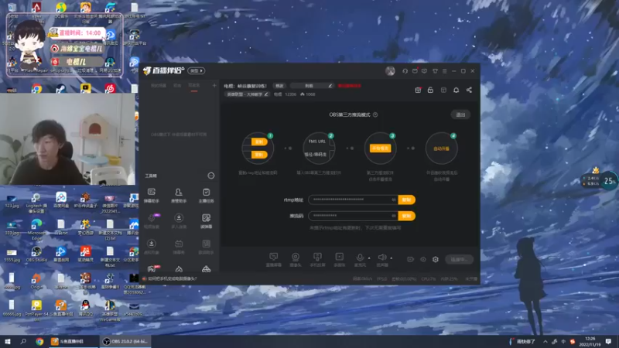Copy 推流码 with orange 复制 button
The height and width of the screenshot is (348, 619).
click(407, 216)
